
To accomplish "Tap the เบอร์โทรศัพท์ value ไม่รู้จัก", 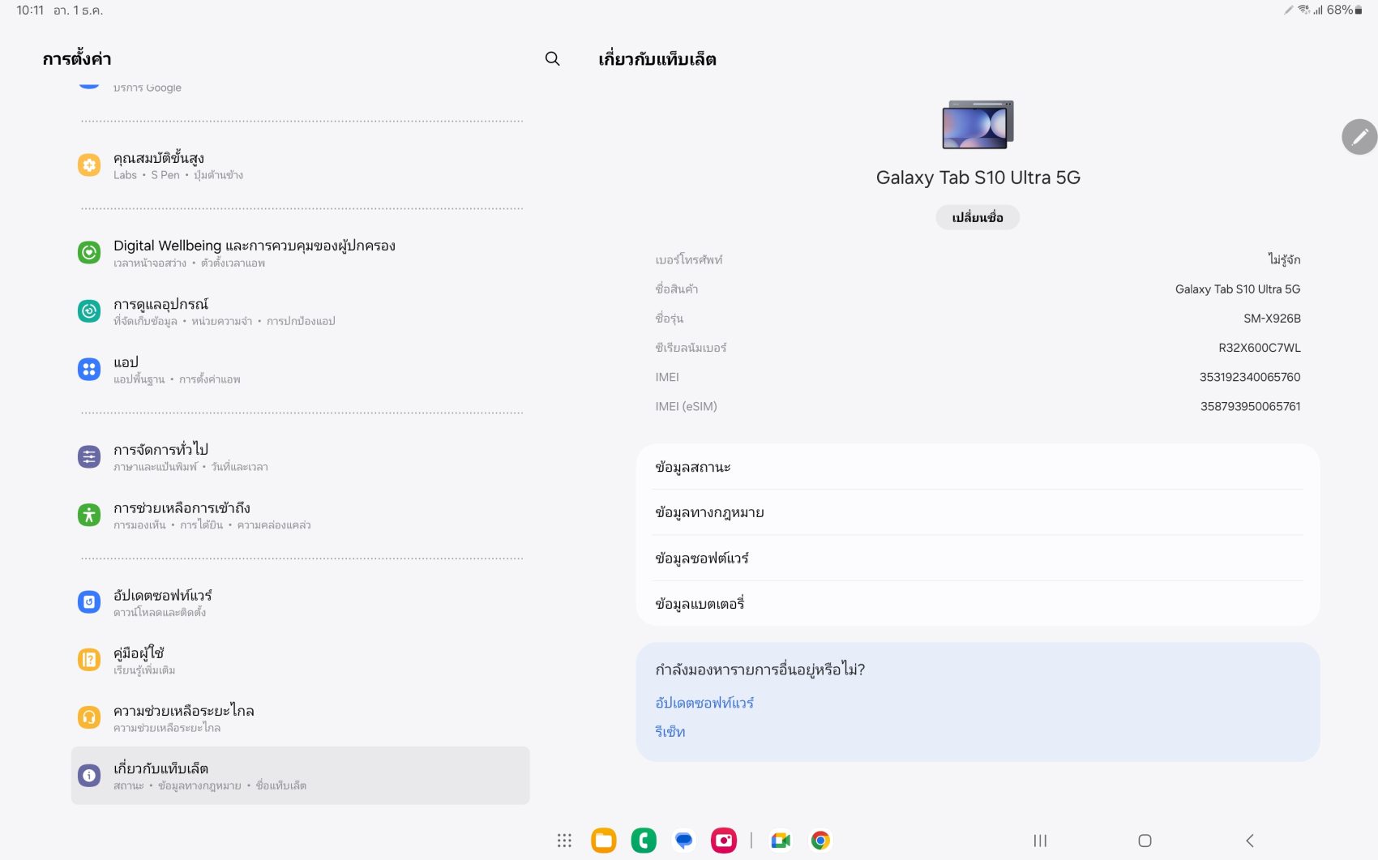I will coord(1284,259).
